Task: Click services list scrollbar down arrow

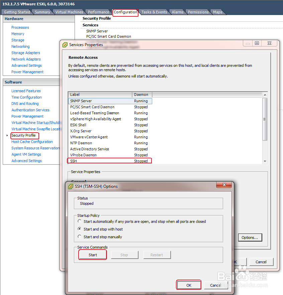Action: 265,161
